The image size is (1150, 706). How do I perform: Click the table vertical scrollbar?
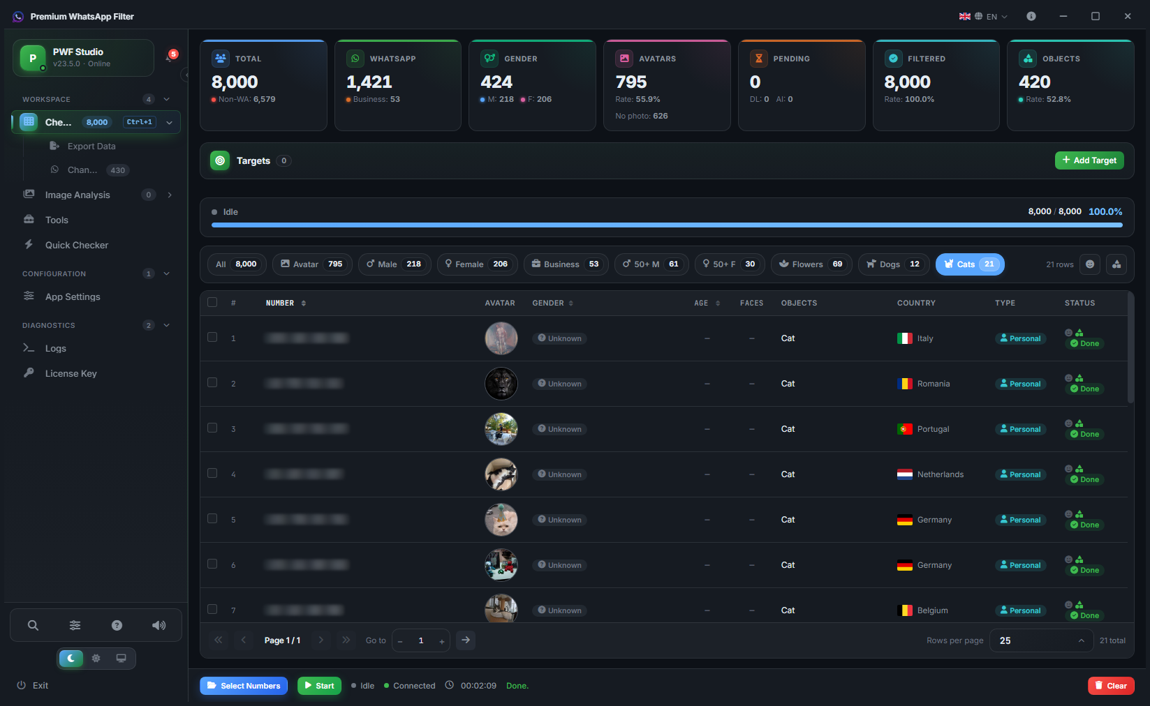tap(1130, 347)
